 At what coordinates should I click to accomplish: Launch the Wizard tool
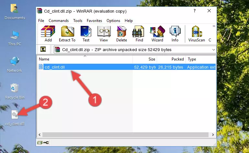point(157,34)
